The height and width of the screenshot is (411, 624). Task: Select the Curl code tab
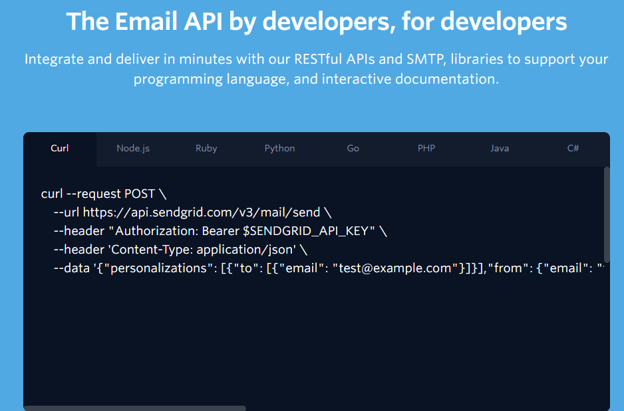[x=60, y=148]
